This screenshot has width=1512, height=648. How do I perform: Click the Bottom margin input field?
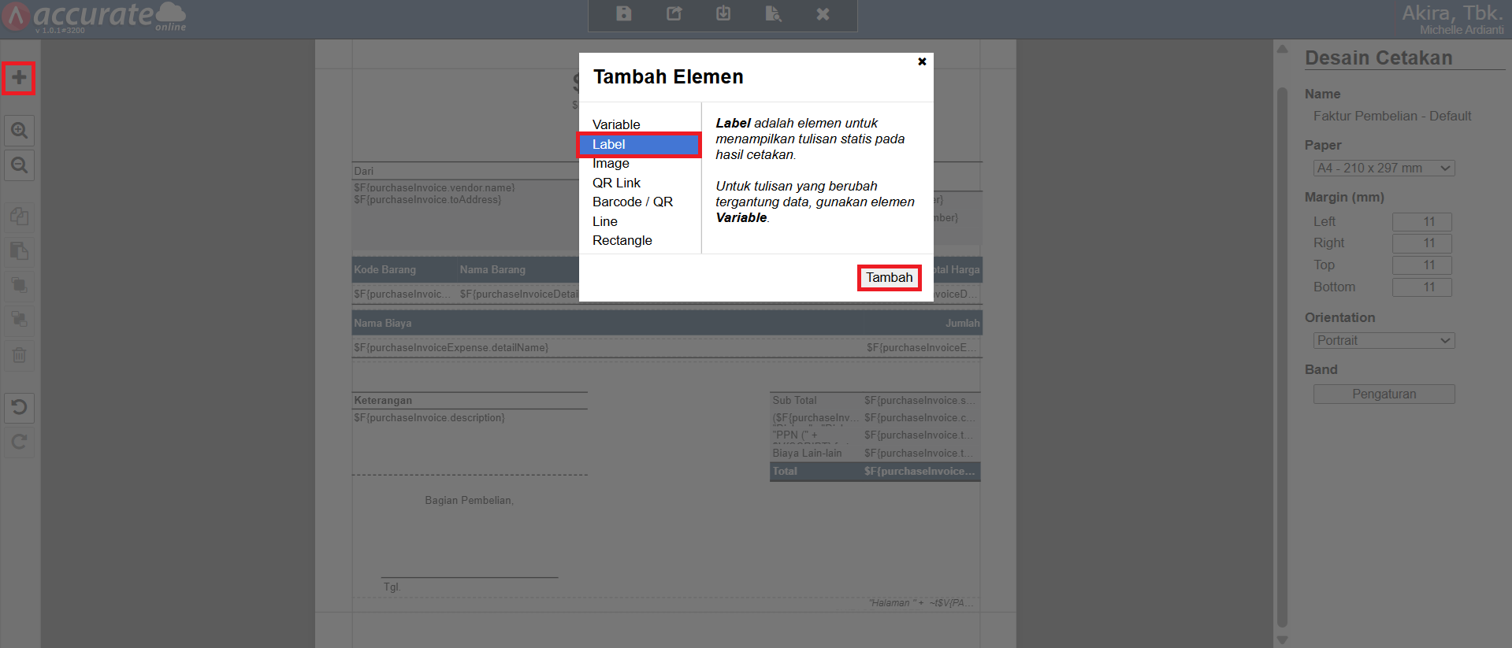1421,287
